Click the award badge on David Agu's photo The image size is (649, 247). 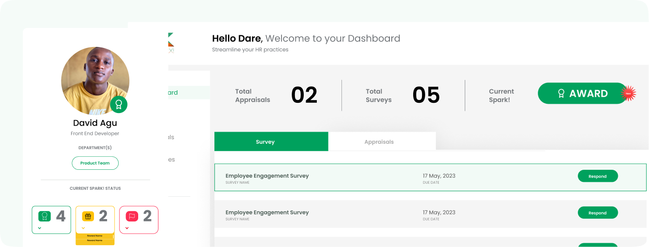[x=119, y=104]
